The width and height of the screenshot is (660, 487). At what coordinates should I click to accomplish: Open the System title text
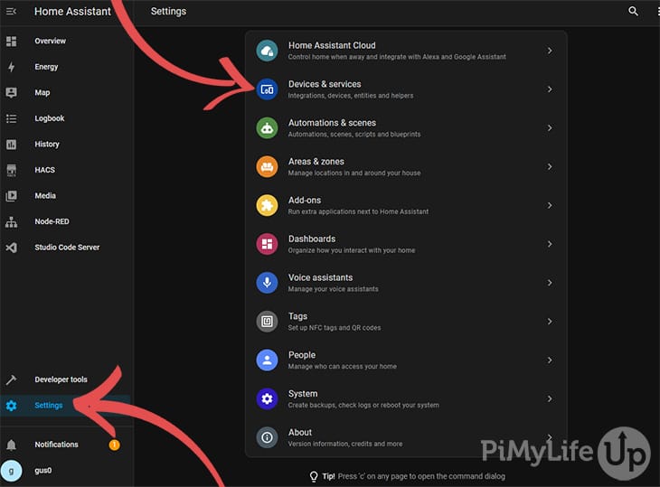303,394
